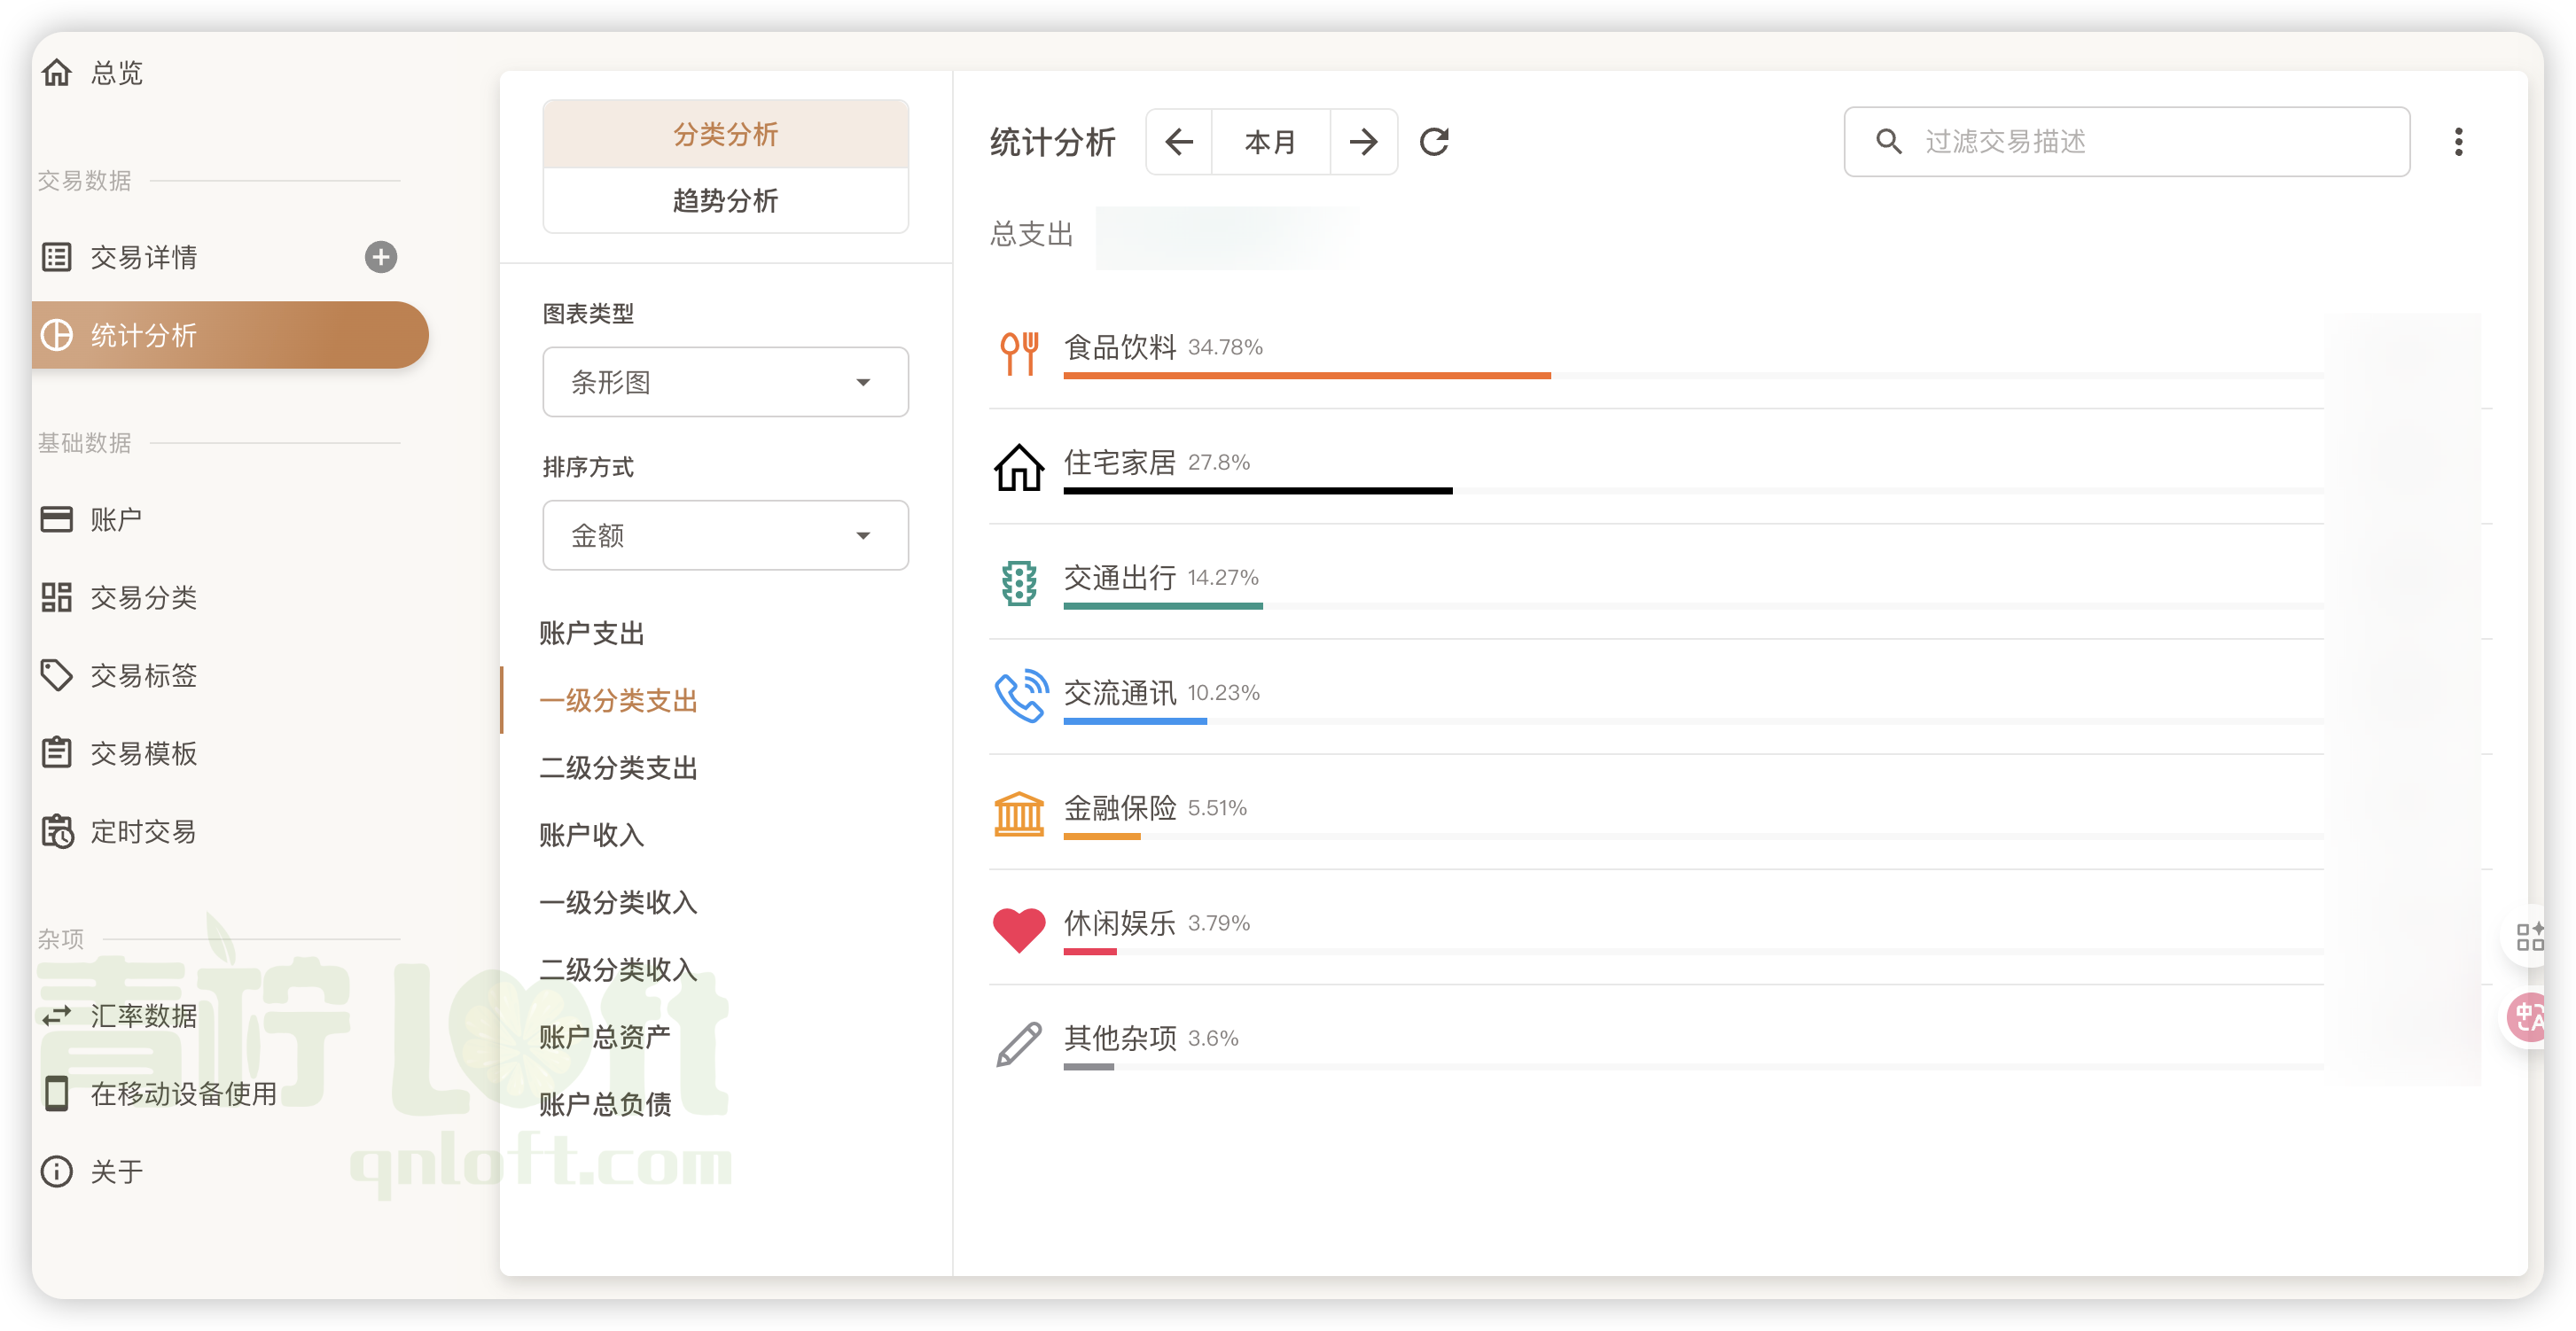Click the 过滤交易描述 search field
Screen dimensions: 2576x1331
(2100, 142)
